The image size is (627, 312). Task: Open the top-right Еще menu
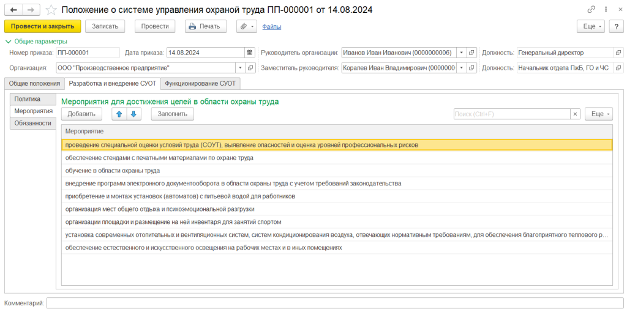coord(591,26)
